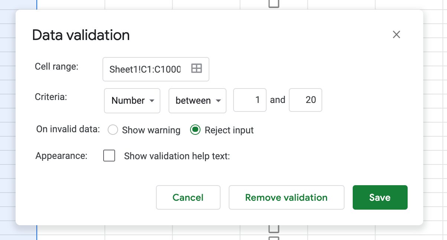
Task: Click the "Data validation" dialog title
Action: coord(81,35)
